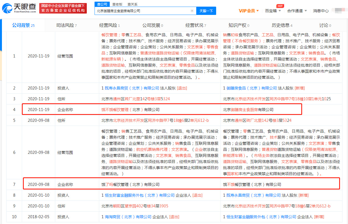Click 住所 label in row 5

point(61,120)
